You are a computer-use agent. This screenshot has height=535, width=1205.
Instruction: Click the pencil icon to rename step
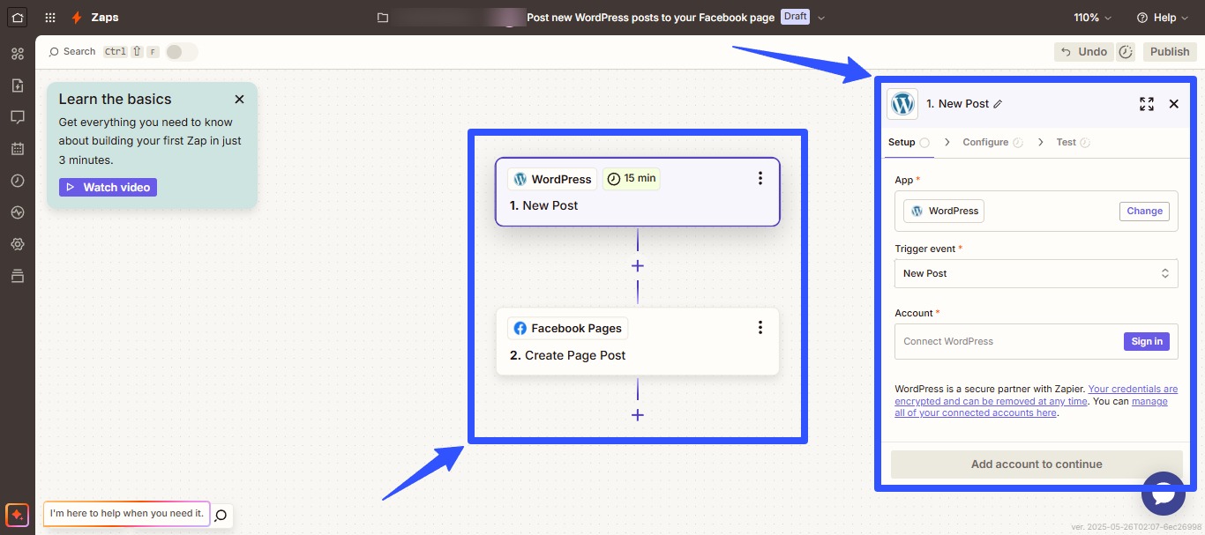coord(998,104)
